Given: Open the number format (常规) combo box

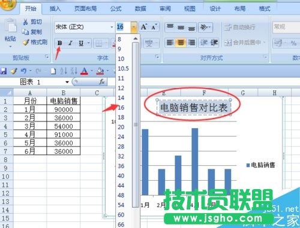Looking at the screenshot, I should [x=286, y=27].
